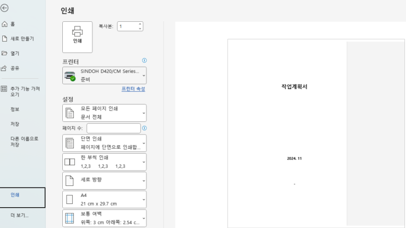Click the portrait page icon beside 세로 방향
The width and height of the screenshot is (406, 228).
pos(69,180)
